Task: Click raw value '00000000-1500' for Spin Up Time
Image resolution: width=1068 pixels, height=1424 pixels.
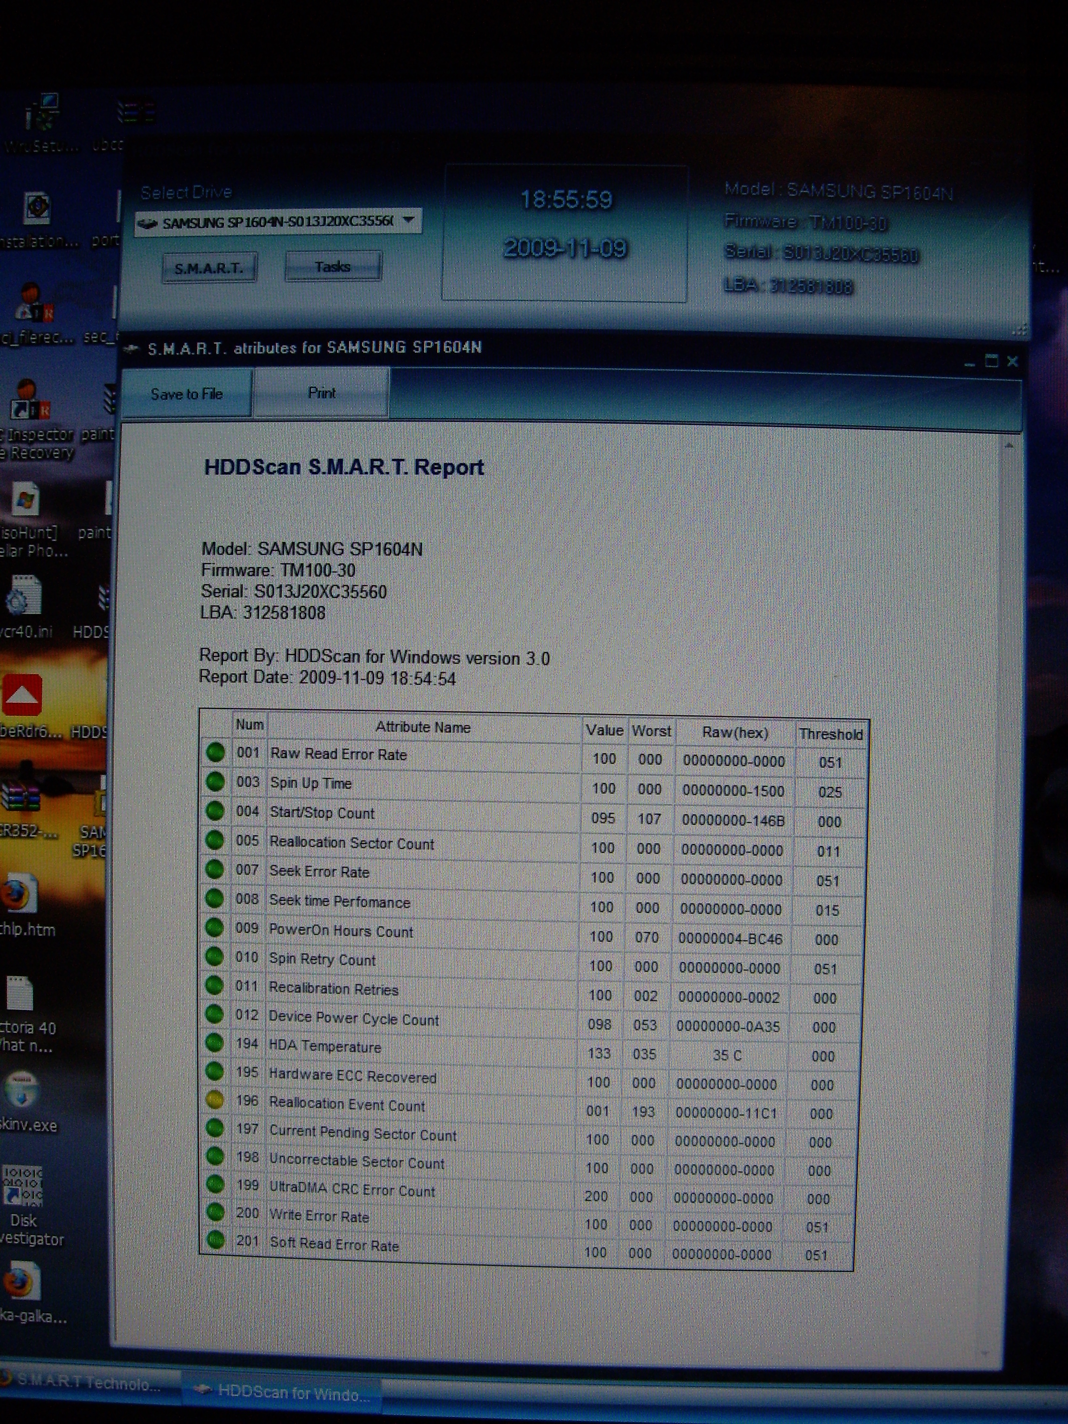Action: 733,790
